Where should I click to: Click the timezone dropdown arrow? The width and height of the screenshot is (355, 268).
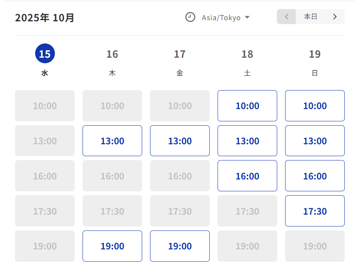247,17
